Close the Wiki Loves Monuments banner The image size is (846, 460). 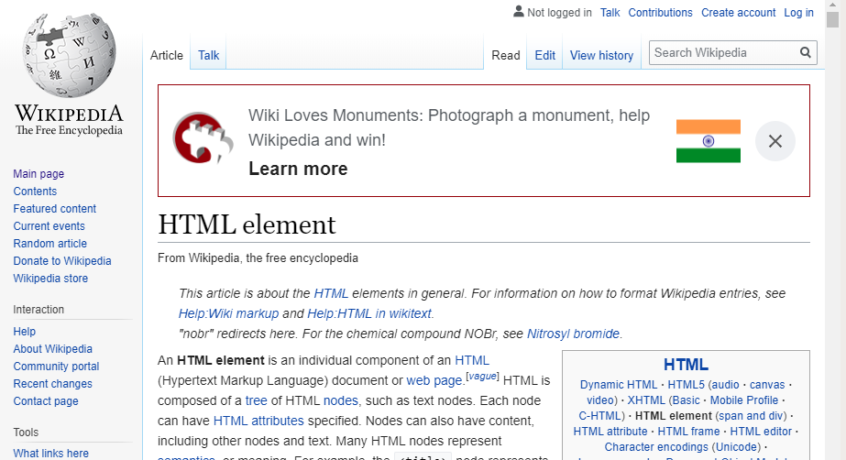coord(775,141)
